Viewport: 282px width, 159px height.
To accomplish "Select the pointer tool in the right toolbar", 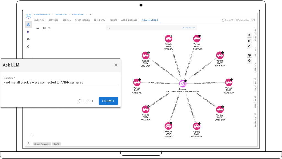I will tap(249, 35).
